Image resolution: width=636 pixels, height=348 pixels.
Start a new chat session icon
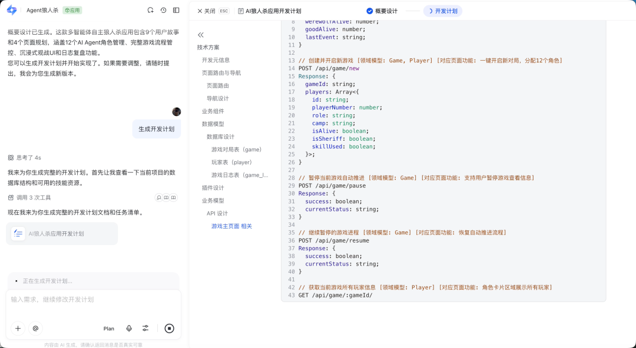click(x=151, y=11)
